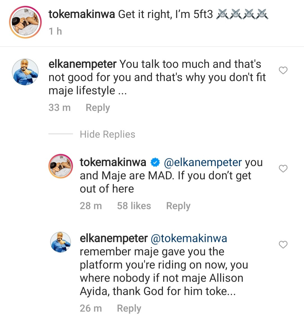This screenshot has width=304, height=323.
Task: Open tokemakinwa's profile picture beside the caption
Action: tap(25, 22)
